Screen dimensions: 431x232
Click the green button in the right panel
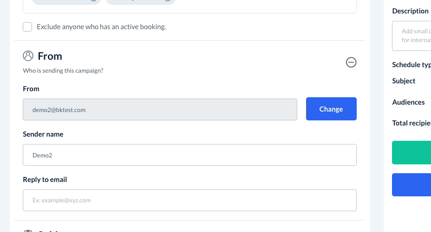tap(411, 153)
